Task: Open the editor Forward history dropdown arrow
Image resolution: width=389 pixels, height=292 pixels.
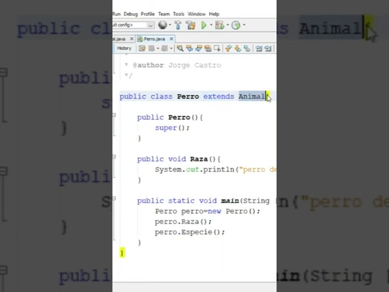Action: coord(171,49)
